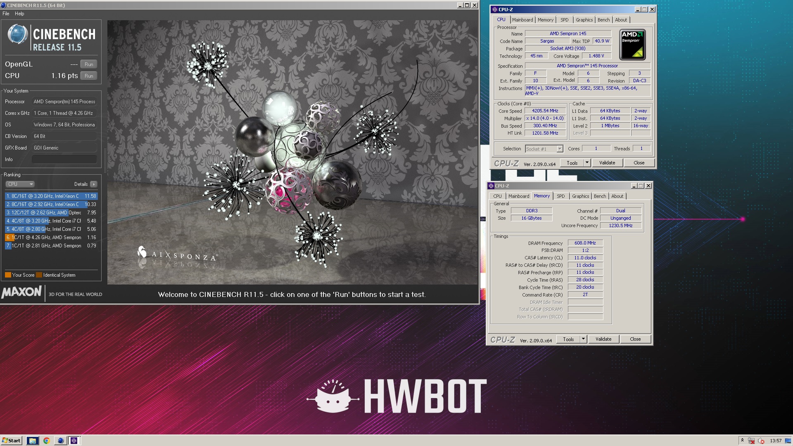Click Tools button in lower CPU-Z window

coord(568,339)
